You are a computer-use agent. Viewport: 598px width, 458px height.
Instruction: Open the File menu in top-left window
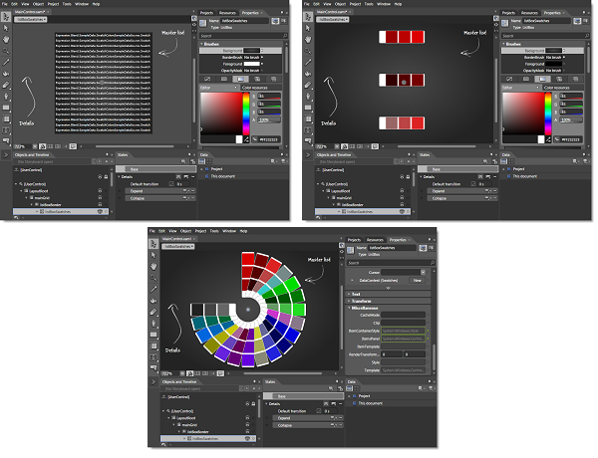[x=5, y=4]
